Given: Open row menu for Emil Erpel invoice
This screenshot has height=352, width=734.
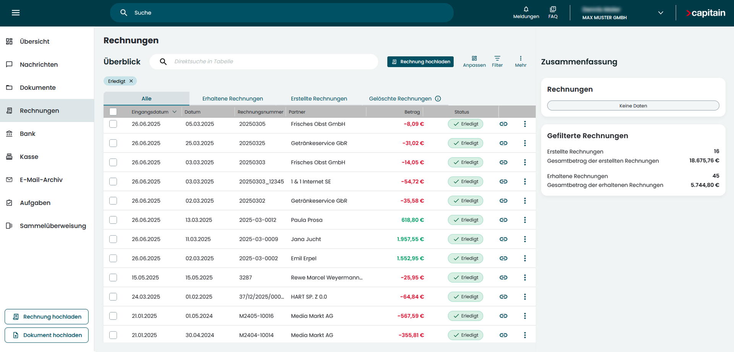Looking at the screenshot, I should [525, 258].
